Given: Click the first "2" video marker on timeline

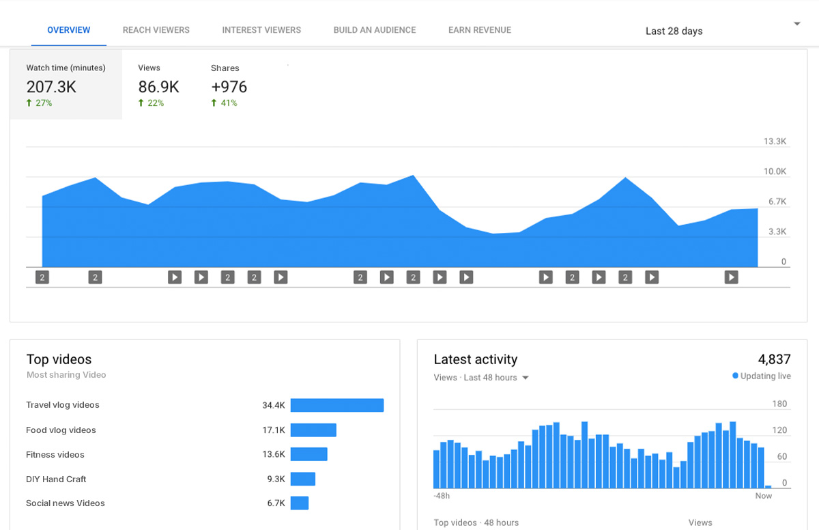Looking at the screenshot, I should 42,277.
